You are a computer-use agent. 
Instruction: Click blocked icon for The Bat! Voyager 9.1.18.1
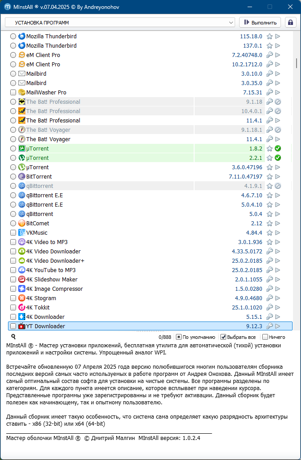[x=278, y=130]
